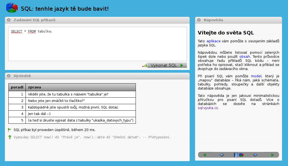Viewport: 288px width, 166px height.
Task: Click the green right triangle in help navigation
Action: pos(272,155)
